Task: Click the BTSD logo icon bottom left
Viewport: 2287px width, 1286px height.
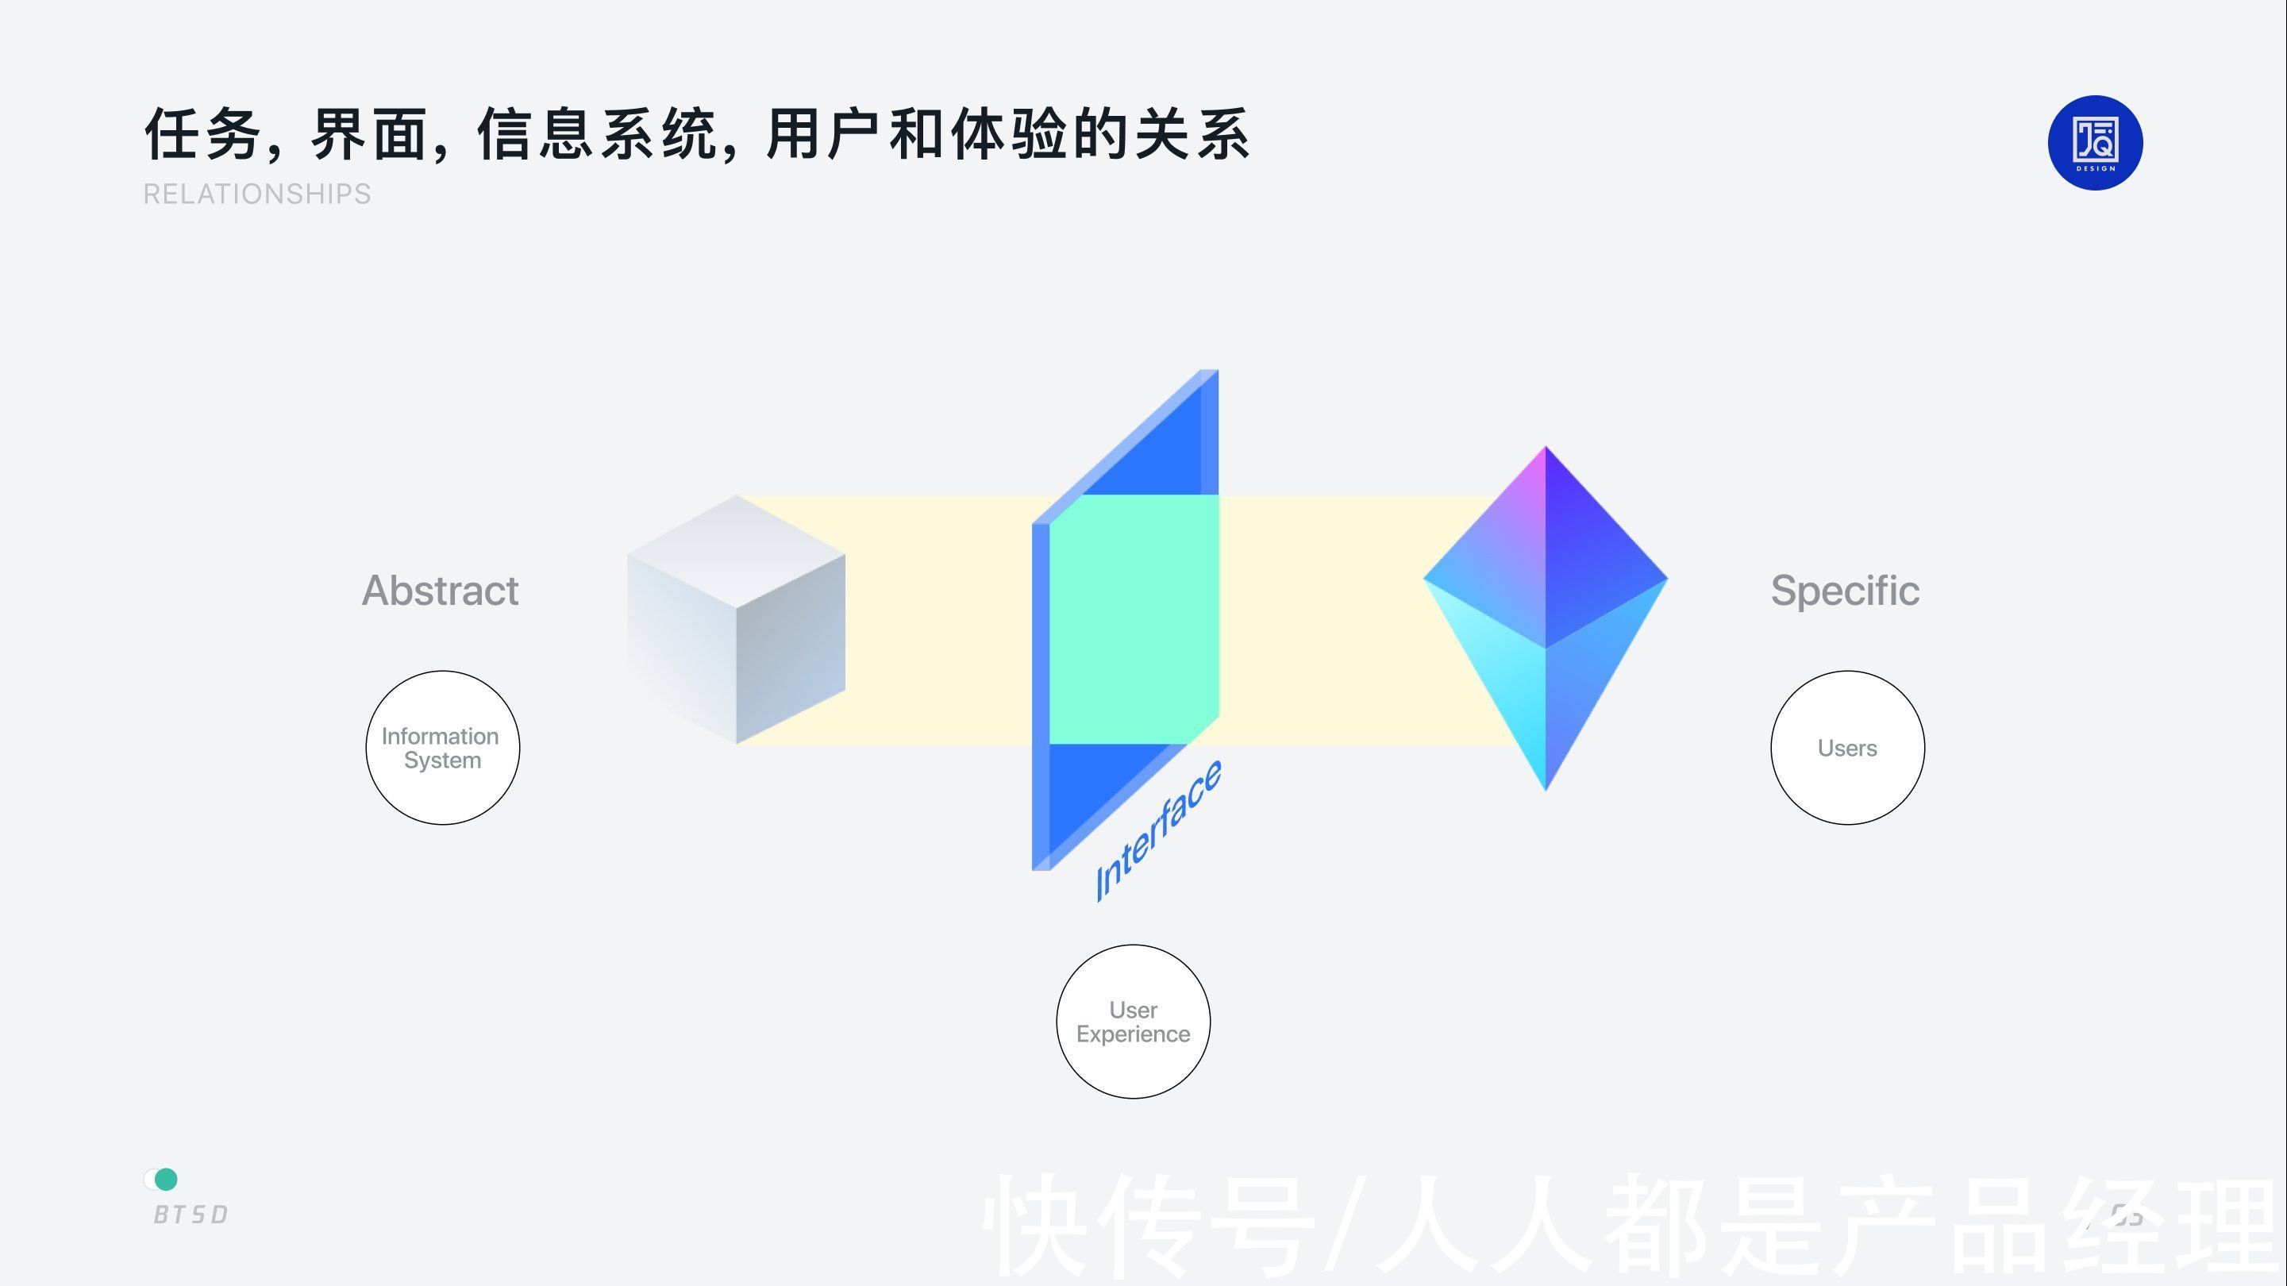Action: 167,1178
